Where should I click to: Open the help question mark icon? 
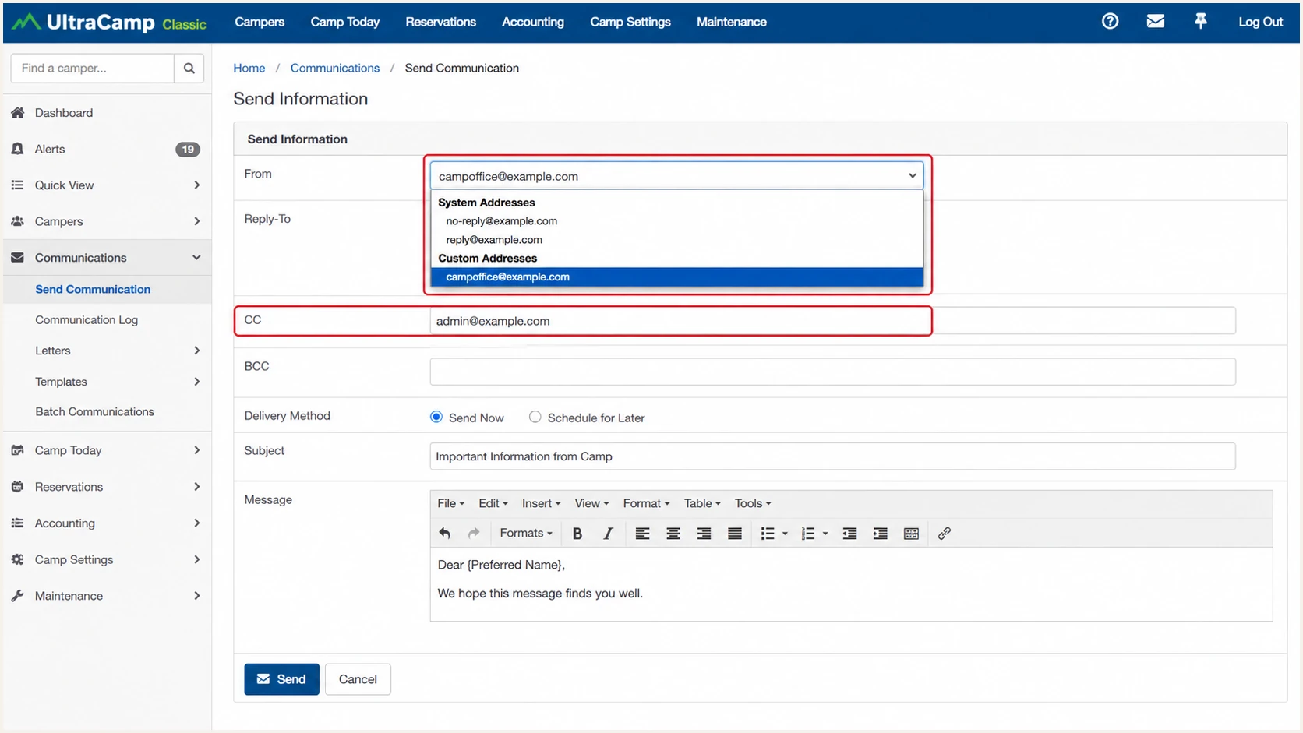(x=1110, y=22)
